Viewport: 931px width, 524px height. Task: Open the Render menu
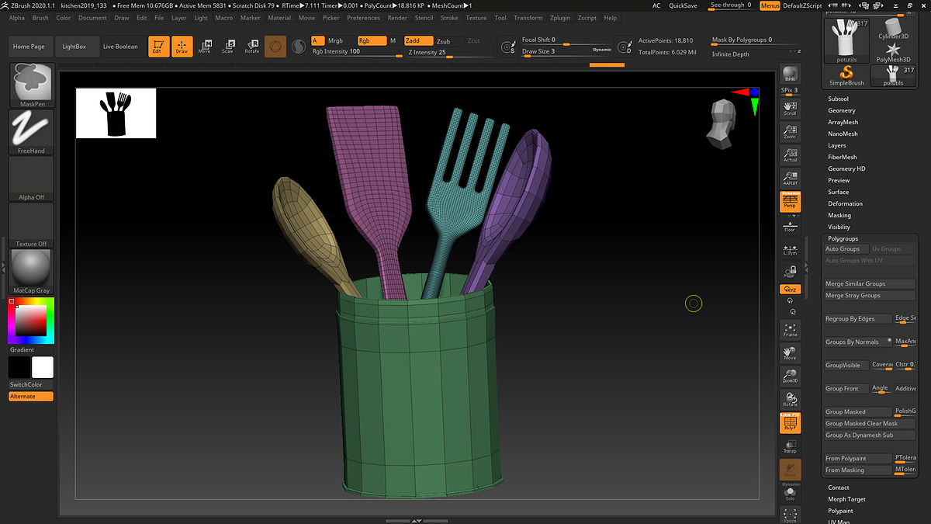397,18
